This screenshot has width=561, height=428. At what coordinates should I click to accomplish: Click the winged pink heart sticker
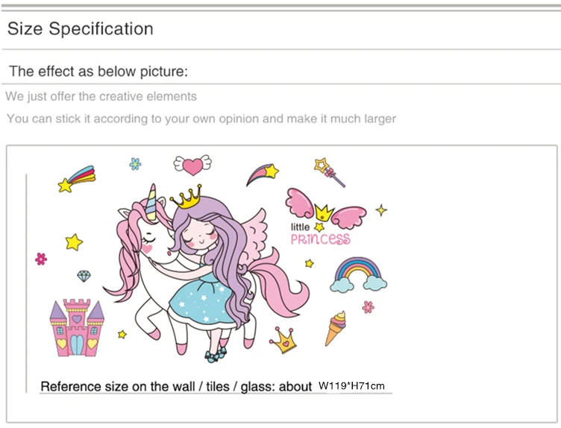coord(192,163)
